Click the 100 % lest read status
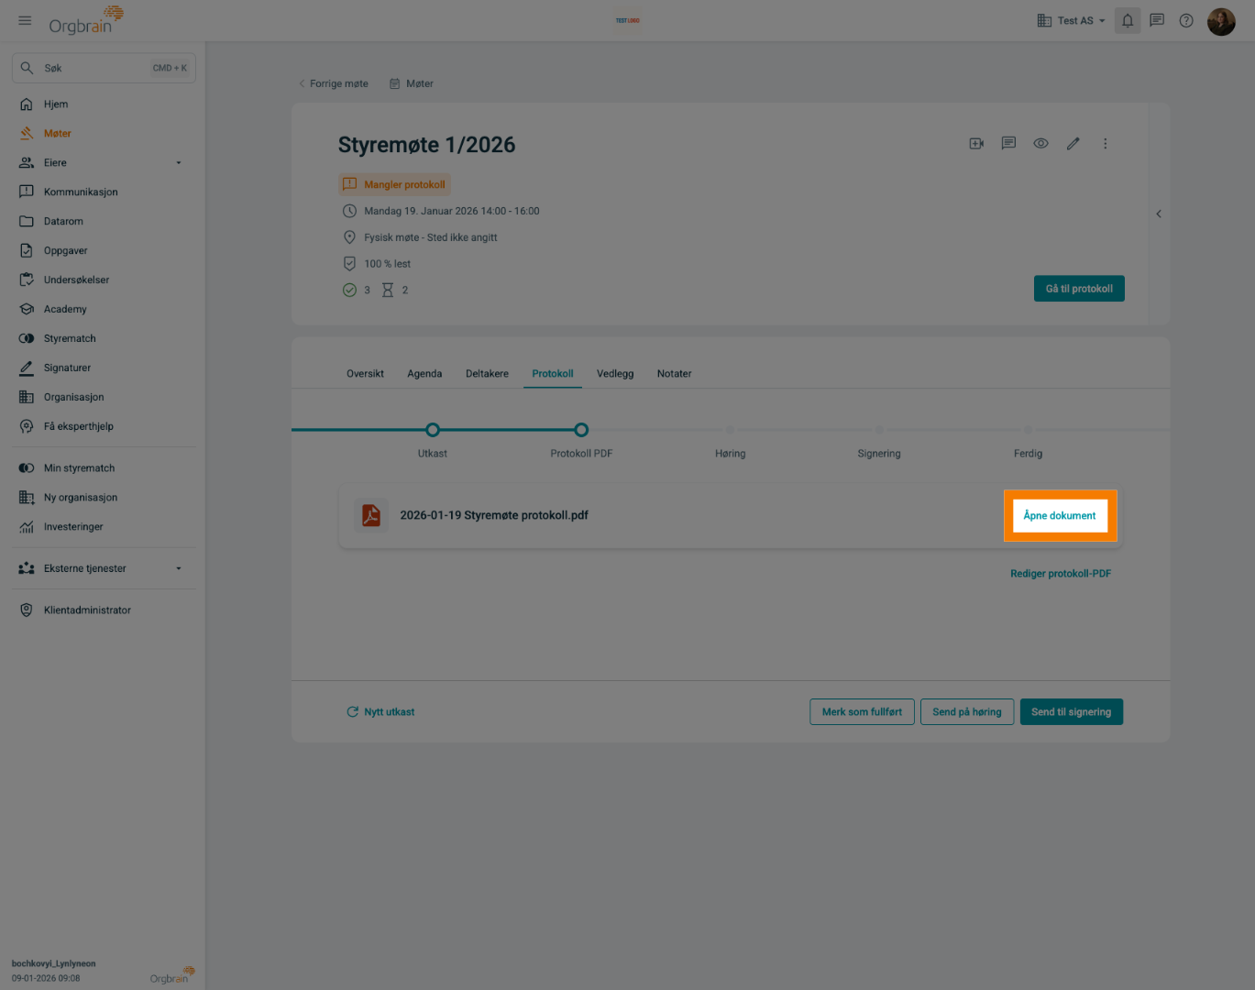 [x=387, y=264]
